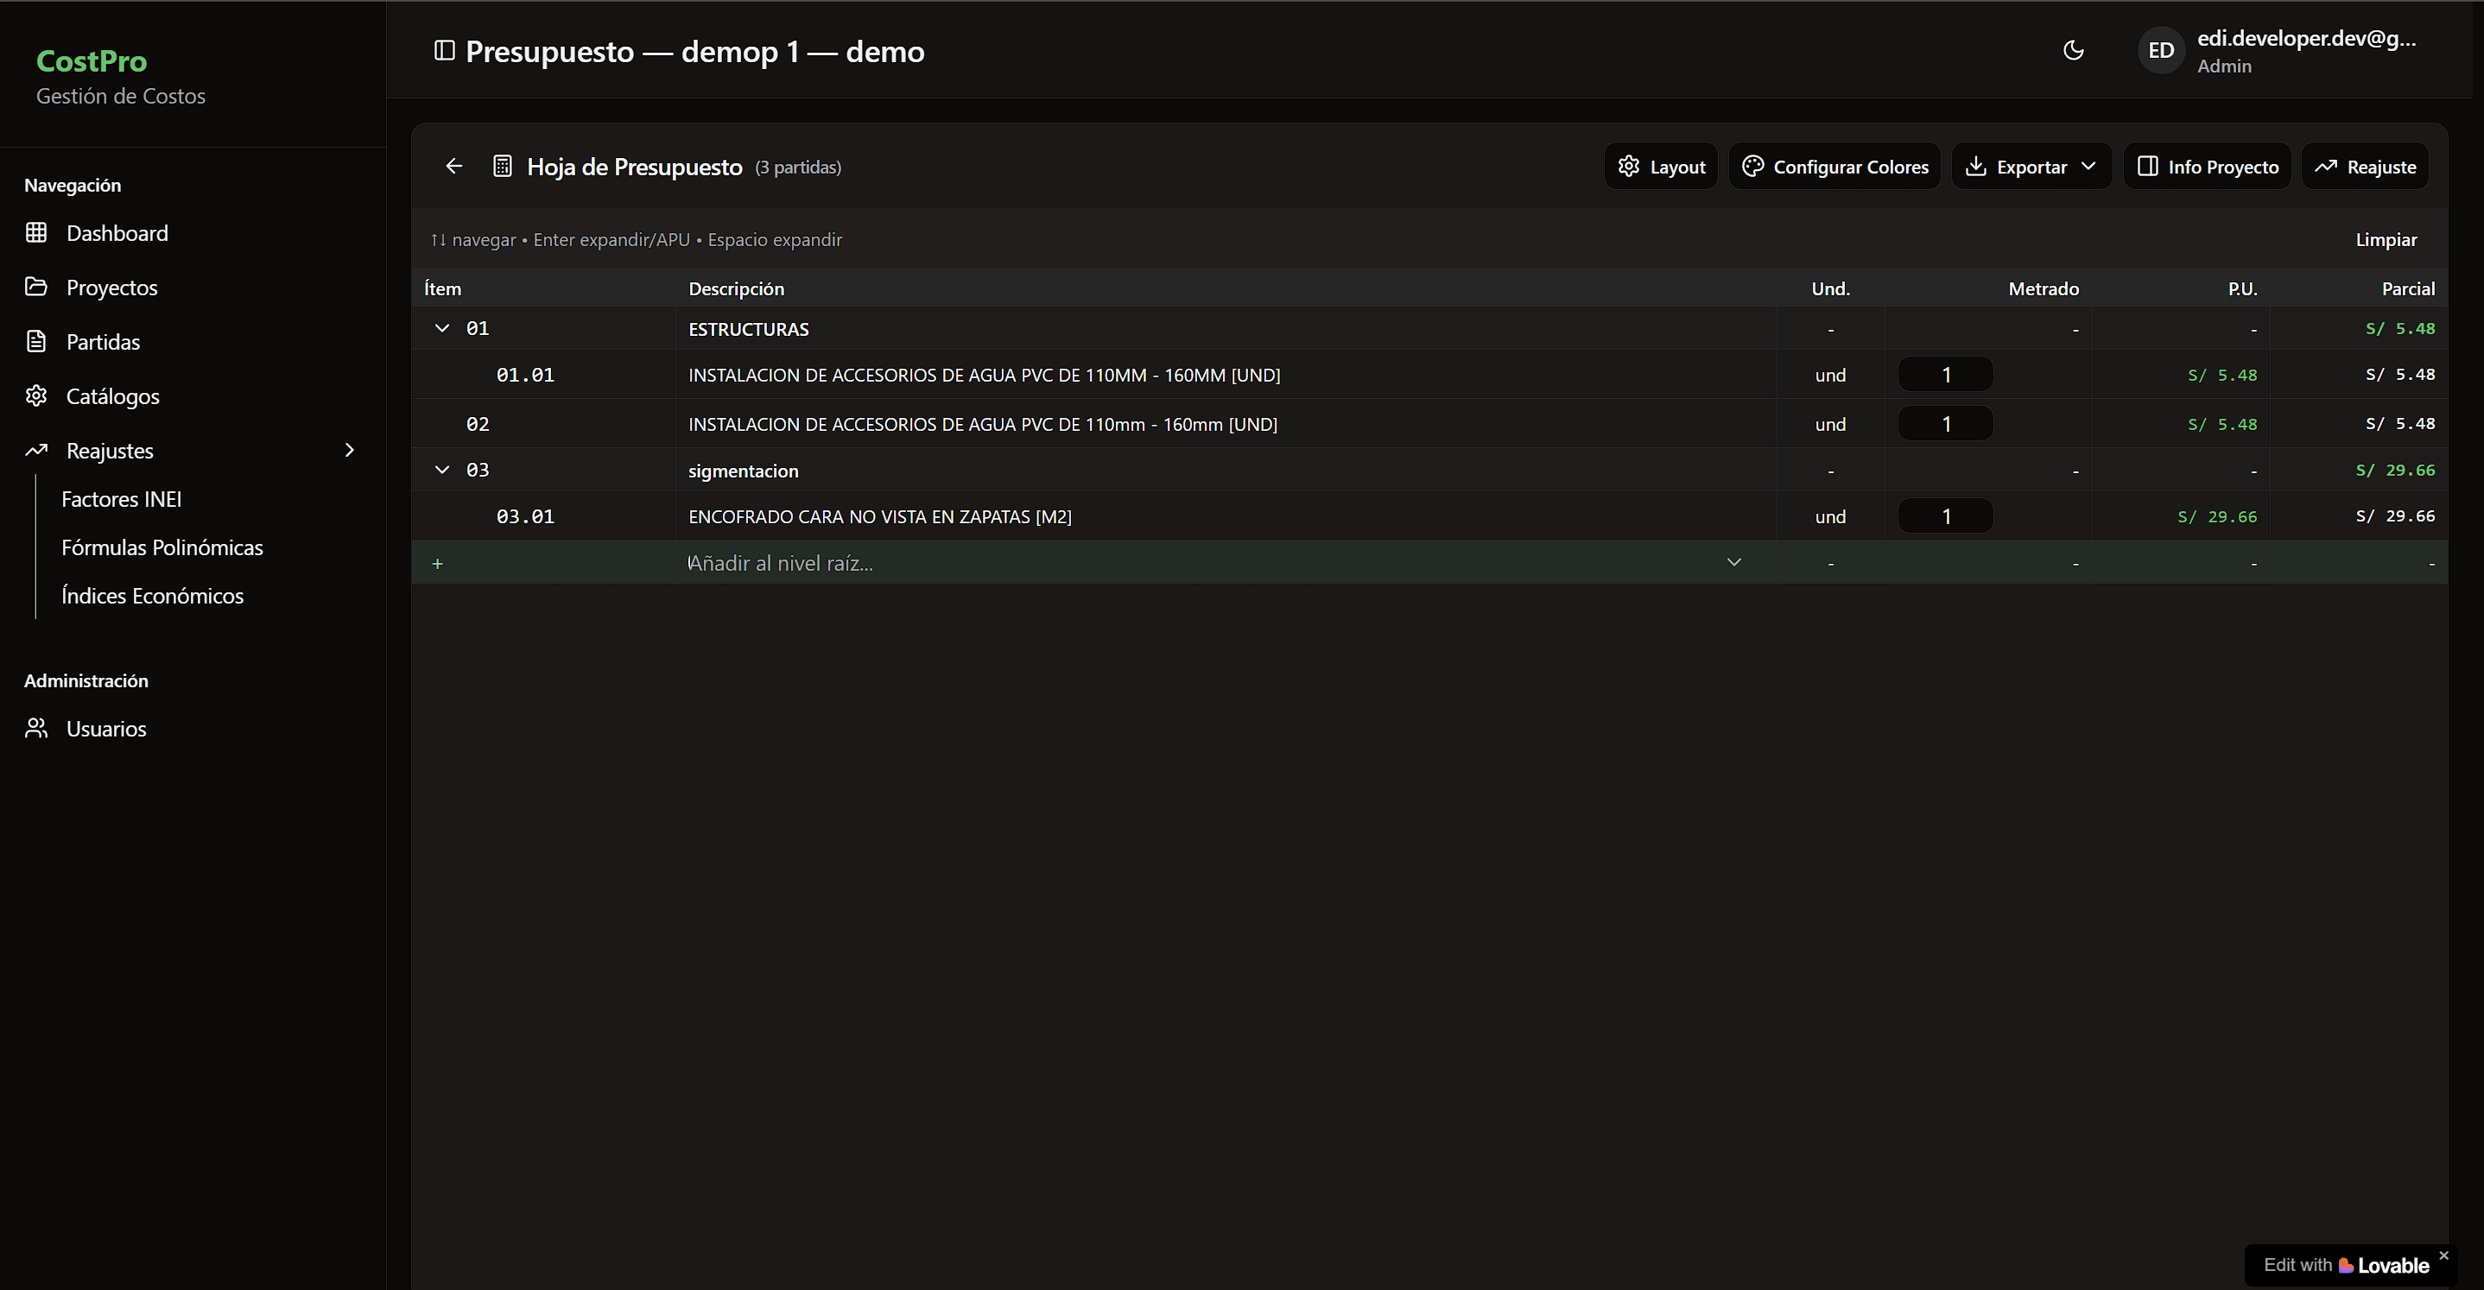Click the Limpiar button
2484x1290 pixels.
(x=2386, y=240)
